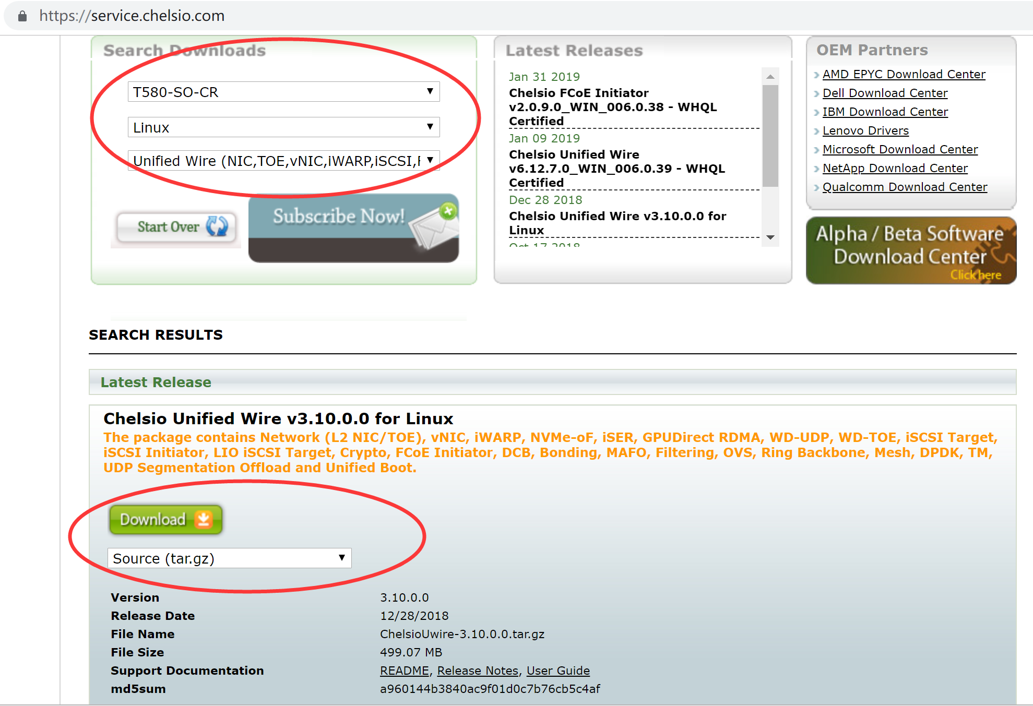
Task: Open the Lenovo Drivers link
Action: [x=865, y=130]
